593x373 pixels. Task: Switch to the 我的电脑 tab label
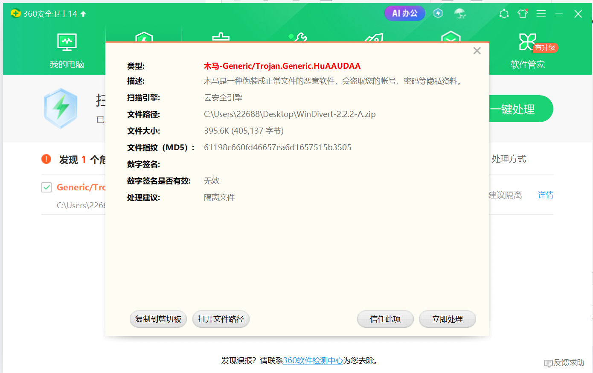pos(67,64)
